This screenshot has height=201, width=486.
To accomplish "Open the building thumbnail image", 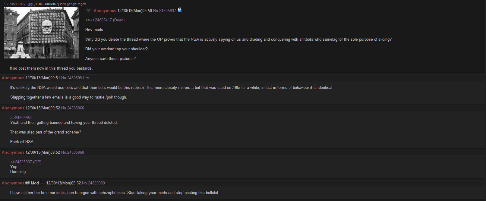I will [x=42, y=33].
